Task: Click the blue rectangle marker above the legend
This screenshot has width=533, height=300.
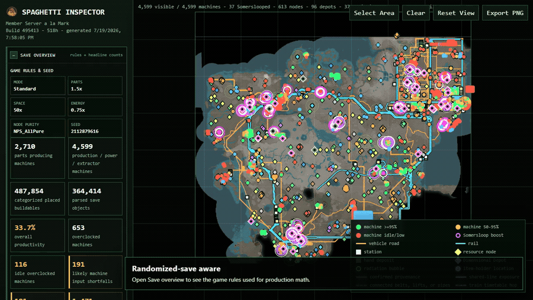Action: [363, 215]
